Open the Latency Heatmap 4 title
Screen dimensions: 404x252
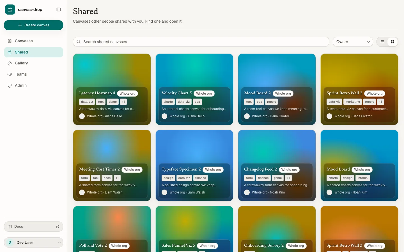pos(97,93)
